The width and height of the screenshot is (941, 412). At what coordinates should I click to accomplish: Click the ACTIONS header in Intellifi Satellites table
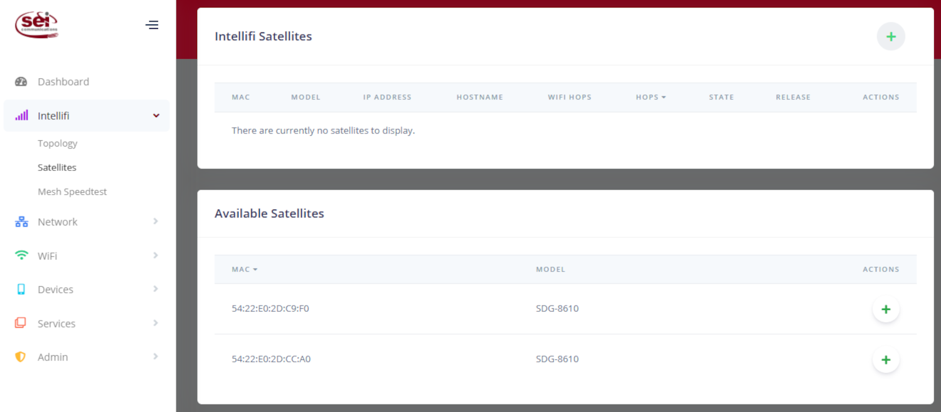coord(881,97)
